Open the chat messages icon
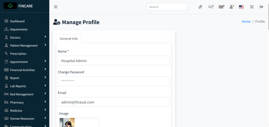 click(x=211, y=7)
